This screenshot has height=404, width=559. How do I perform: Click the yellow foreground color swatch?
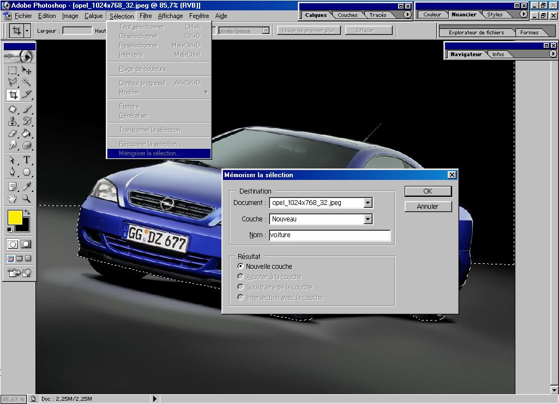[15, 218]
